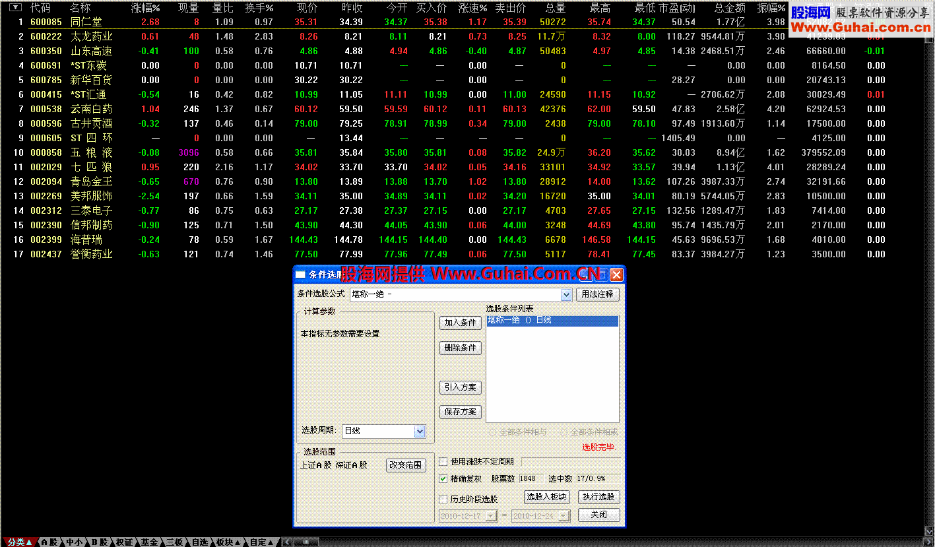Select the 同仁堂 stock row
The image size is (935, 547).
[462, 22]
